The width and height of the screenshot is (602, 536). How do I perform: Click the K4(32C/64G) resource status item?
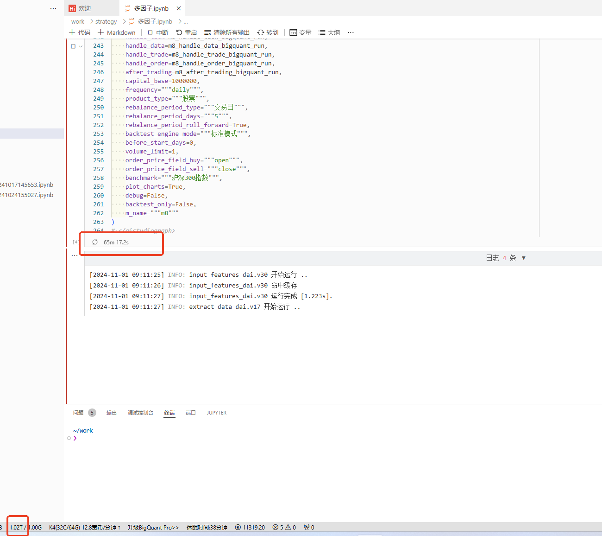pyautogui.click(x=84, y=528)
